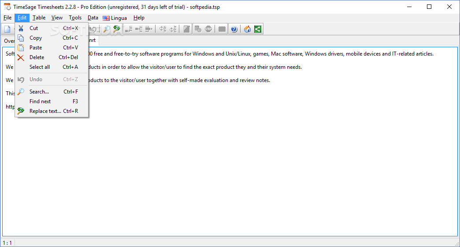Click the red X Delete icon
Image resolution: width=460 pixels, height=247 pixels.
click(21, 58)
